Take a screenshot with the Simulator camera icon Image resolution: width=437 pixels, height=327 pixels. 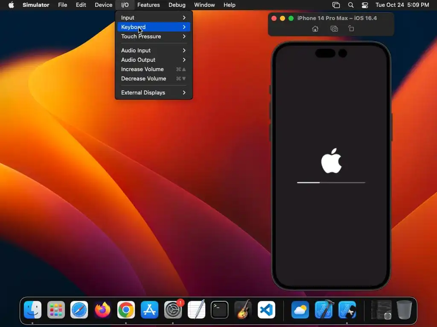pos(334,29)
